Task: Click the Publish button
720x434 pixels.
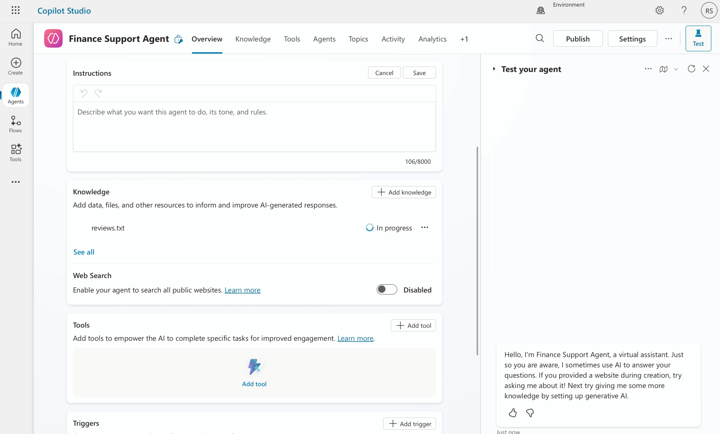Action: (x=578, y=39)
